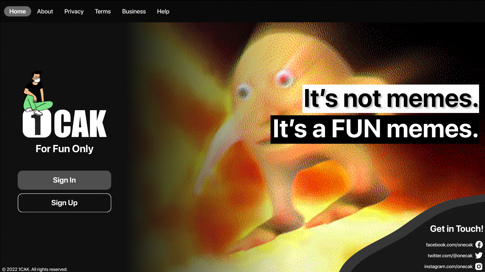485x272 pixels.
Task: Follow the facebook.com/onecak link
Action: [x=449, y=245]
